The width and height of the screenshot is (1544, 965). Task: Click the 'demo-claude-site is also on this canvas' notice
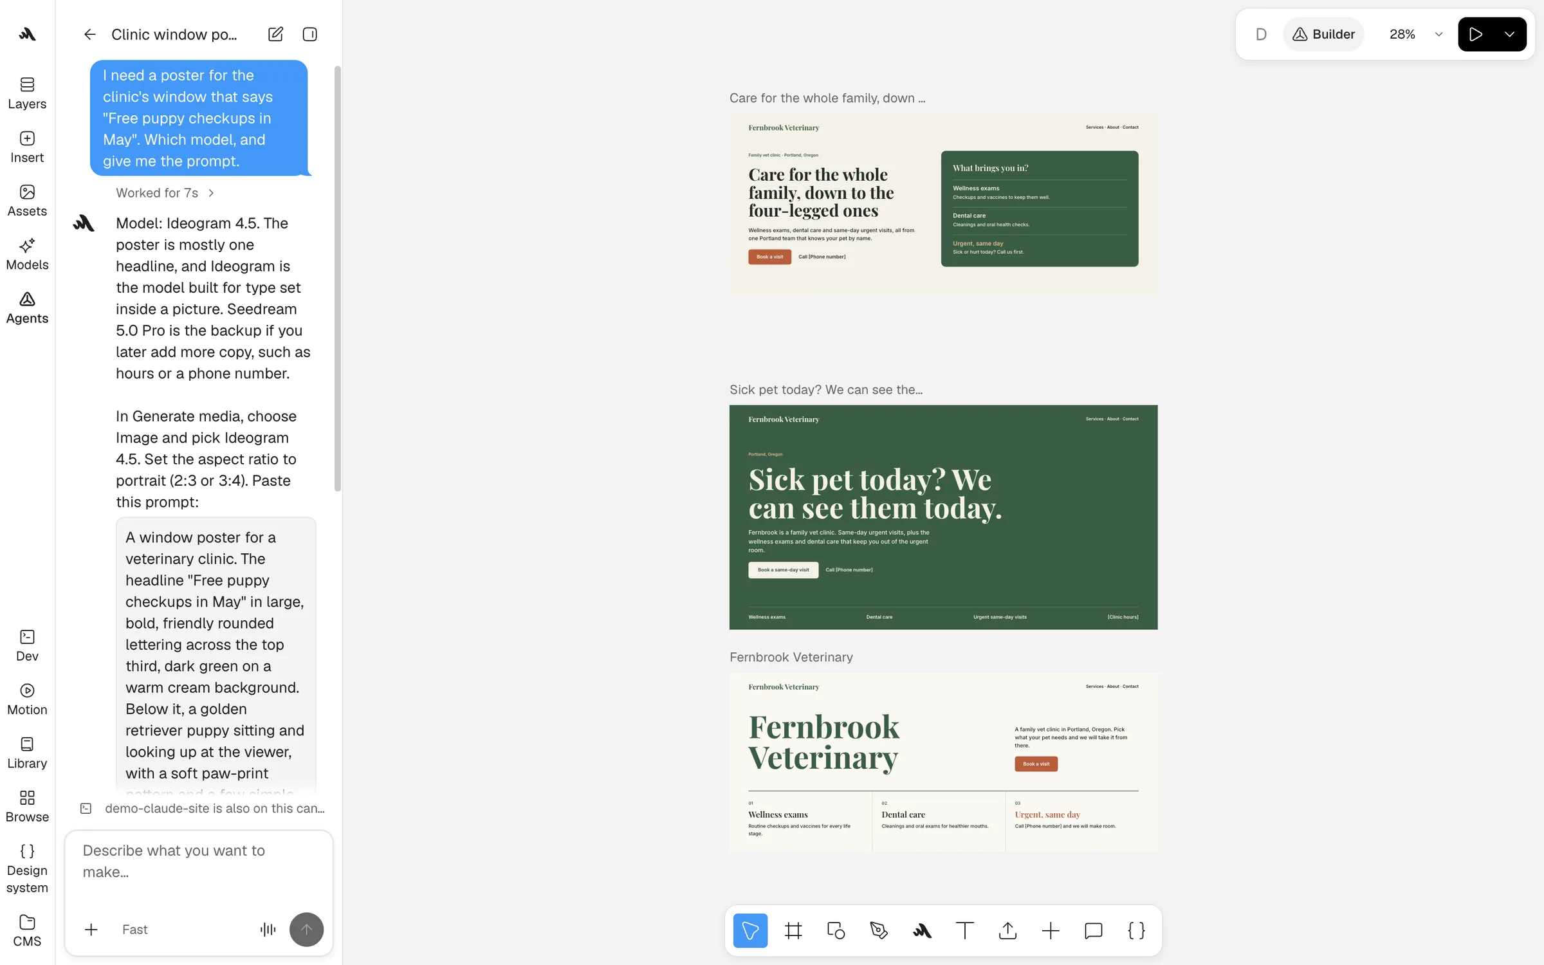[203, 808]
